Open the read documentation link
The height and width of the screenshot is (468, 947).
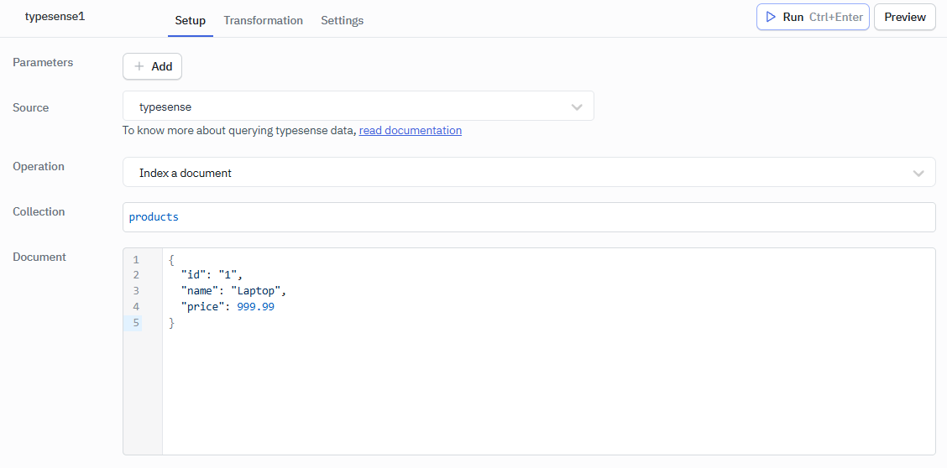[x=410, y=131]
